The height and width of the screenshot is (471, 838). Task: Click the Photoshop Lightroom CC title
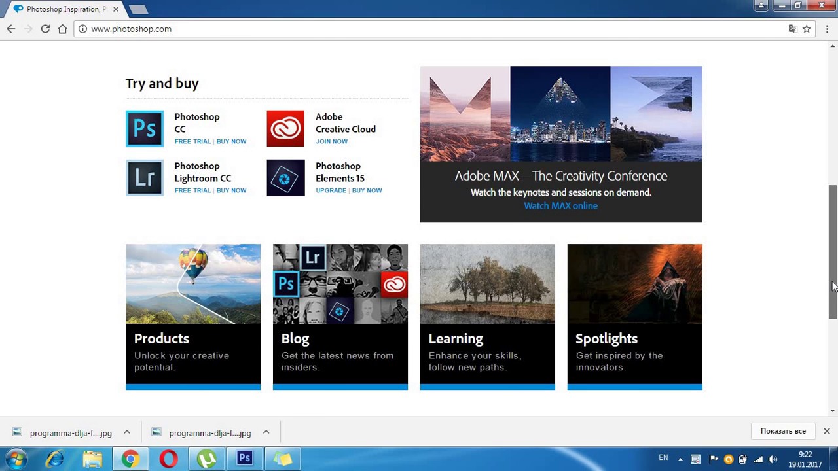(203, 172)
